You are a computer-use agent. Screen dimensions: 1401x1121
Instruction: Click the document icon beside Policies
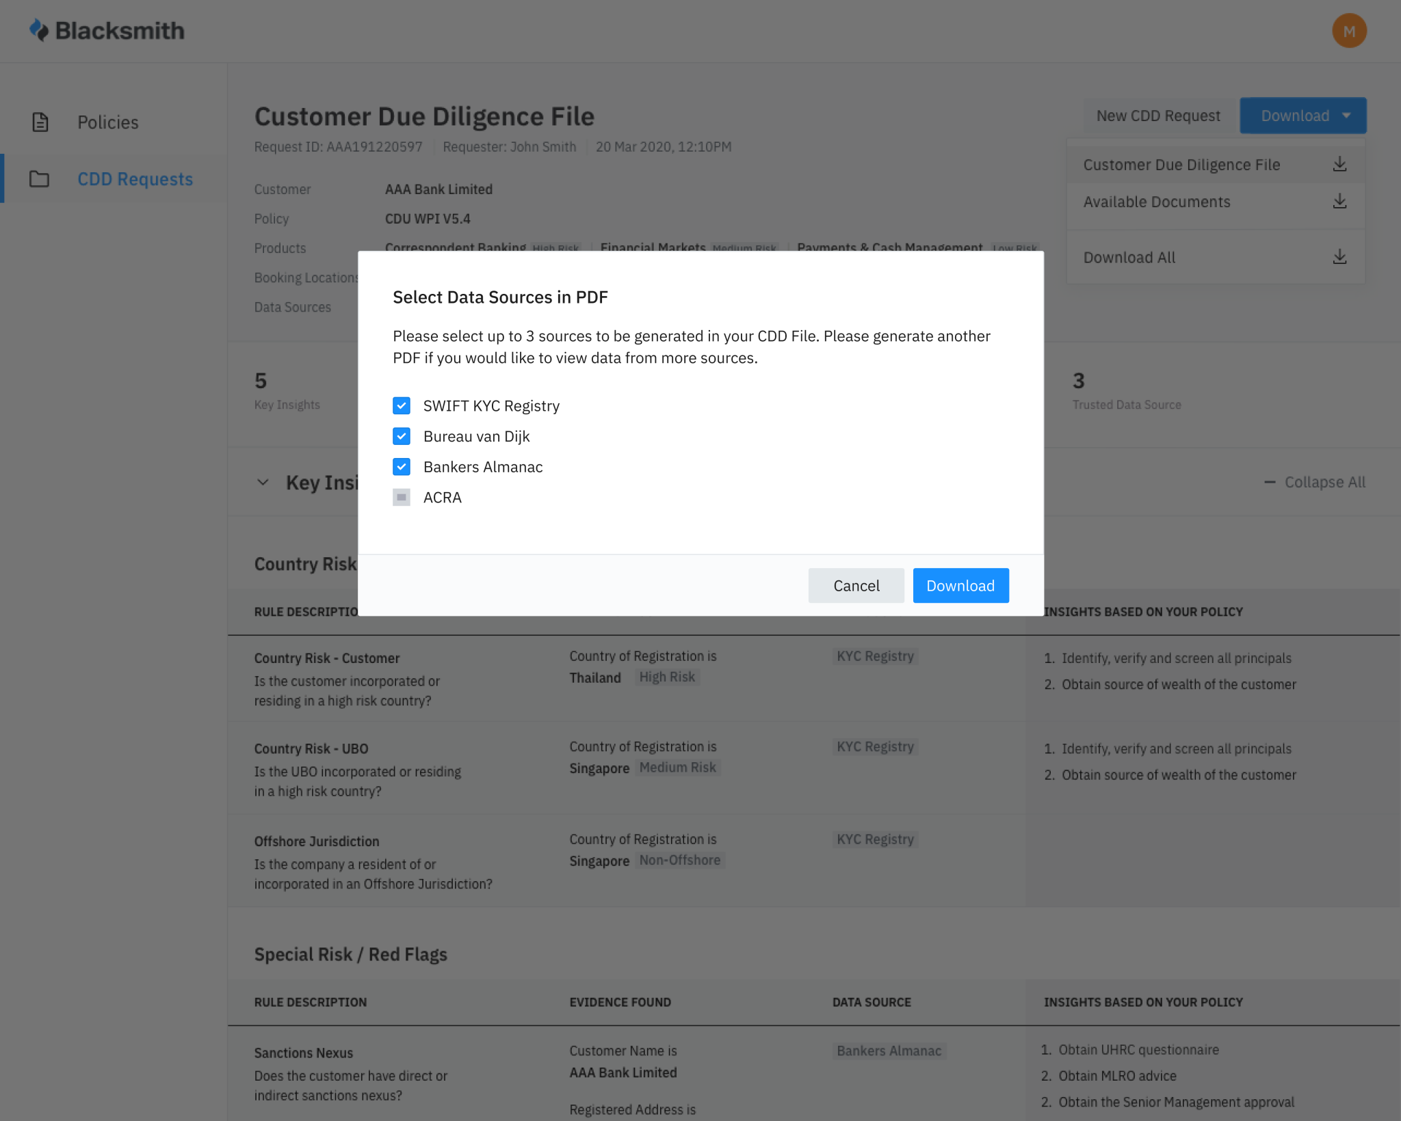point(39,122)
